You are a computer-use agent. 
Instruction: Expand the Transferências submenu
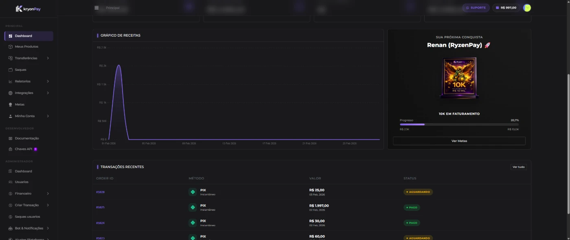point(48,58)
